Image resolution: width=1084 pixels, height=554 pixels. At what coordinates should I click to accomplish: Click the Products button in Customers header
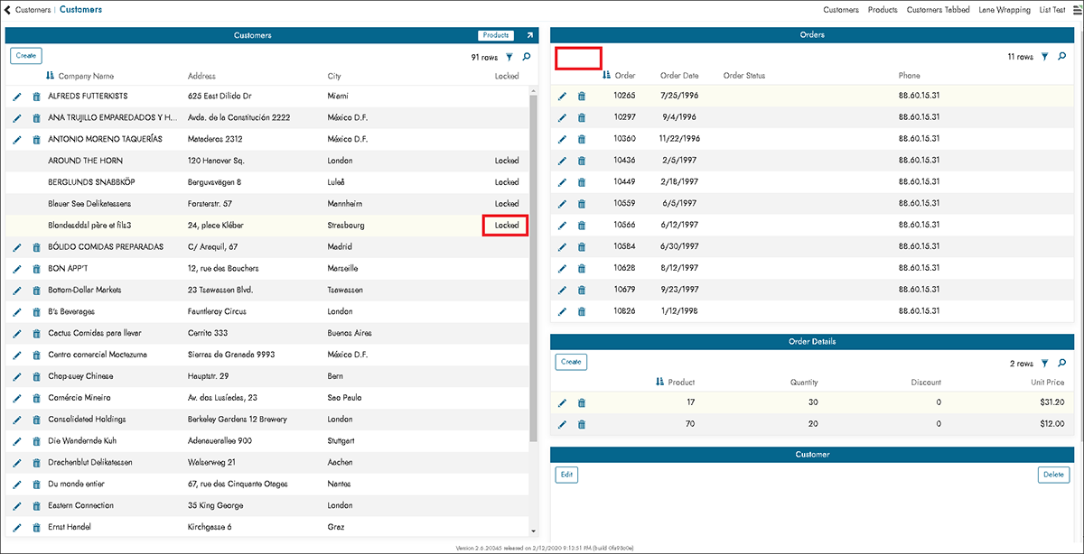pos(496,35)
